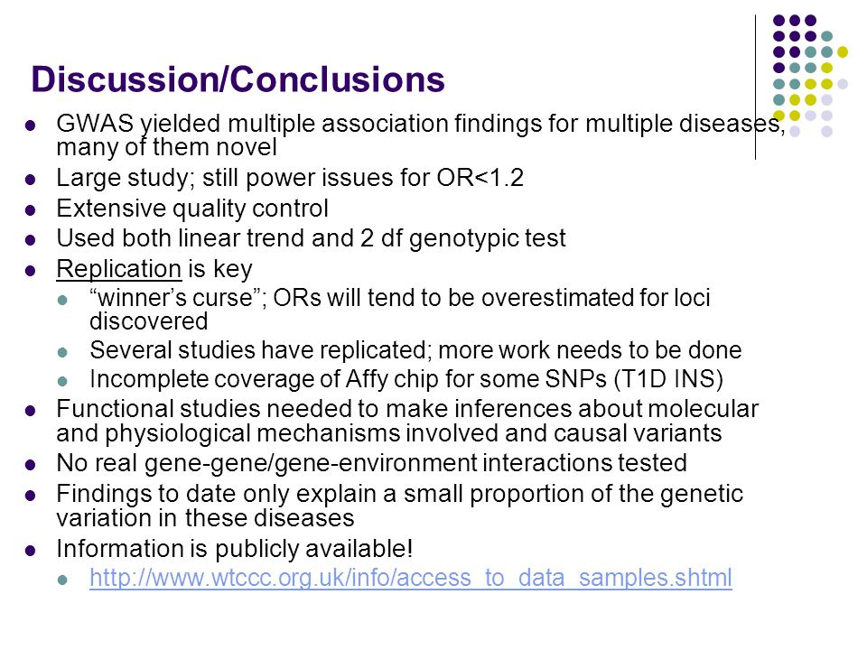
Task: Open the wtccc.org.uk data samples link
Action: coord(410,578)
